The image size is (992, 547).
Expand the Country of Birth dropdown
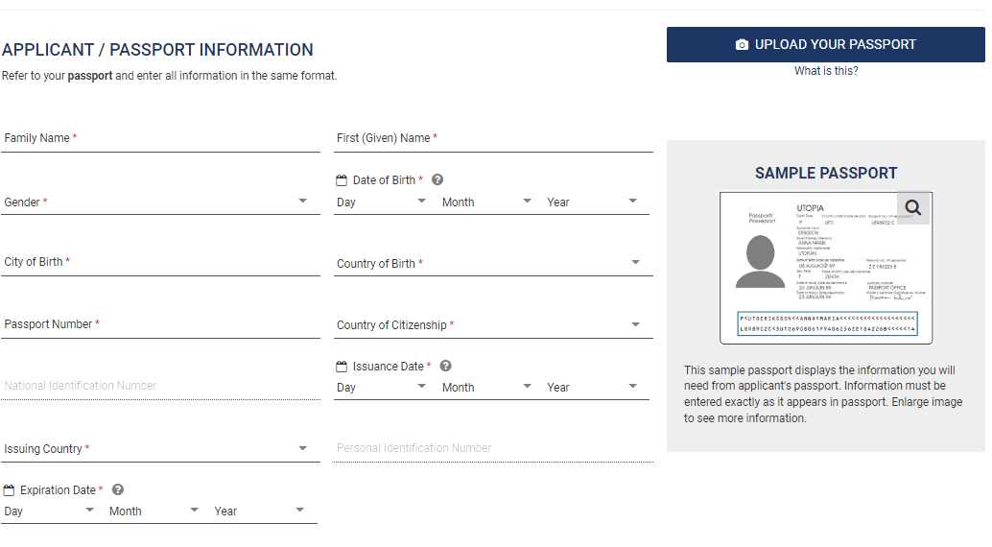click(493, 264)
